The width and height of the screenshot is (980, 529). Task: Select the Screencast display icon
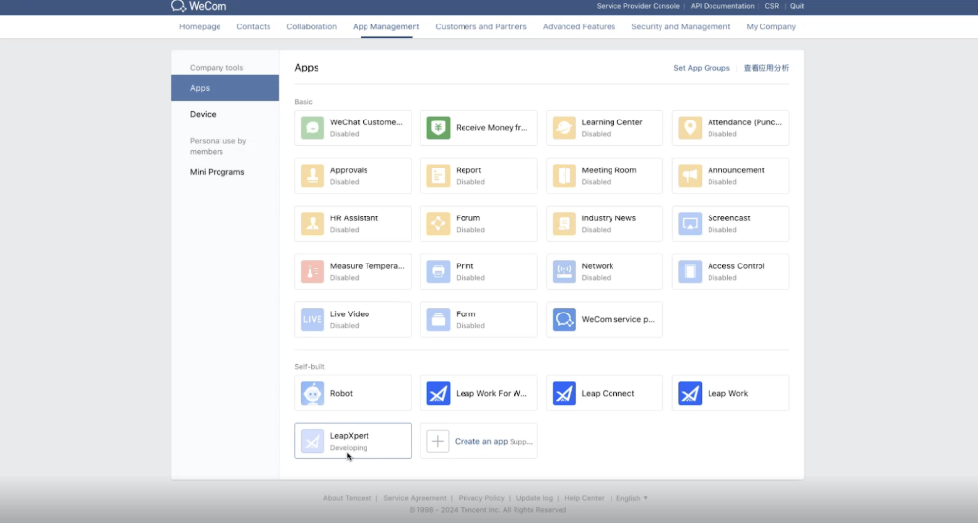pos(690,223)
